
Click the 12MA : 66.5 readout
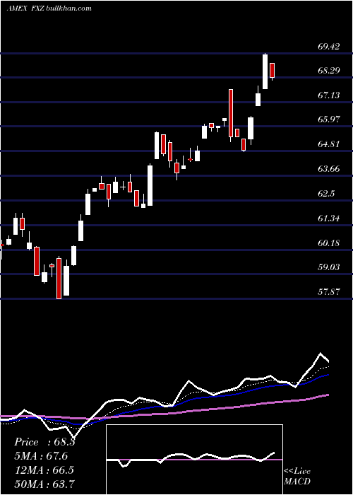(x=44, y=470)
